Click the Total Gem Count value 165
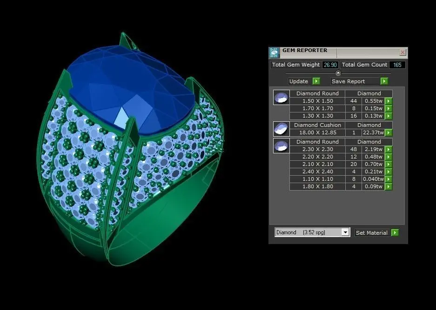436x310 pixels. tap(397, 65)
